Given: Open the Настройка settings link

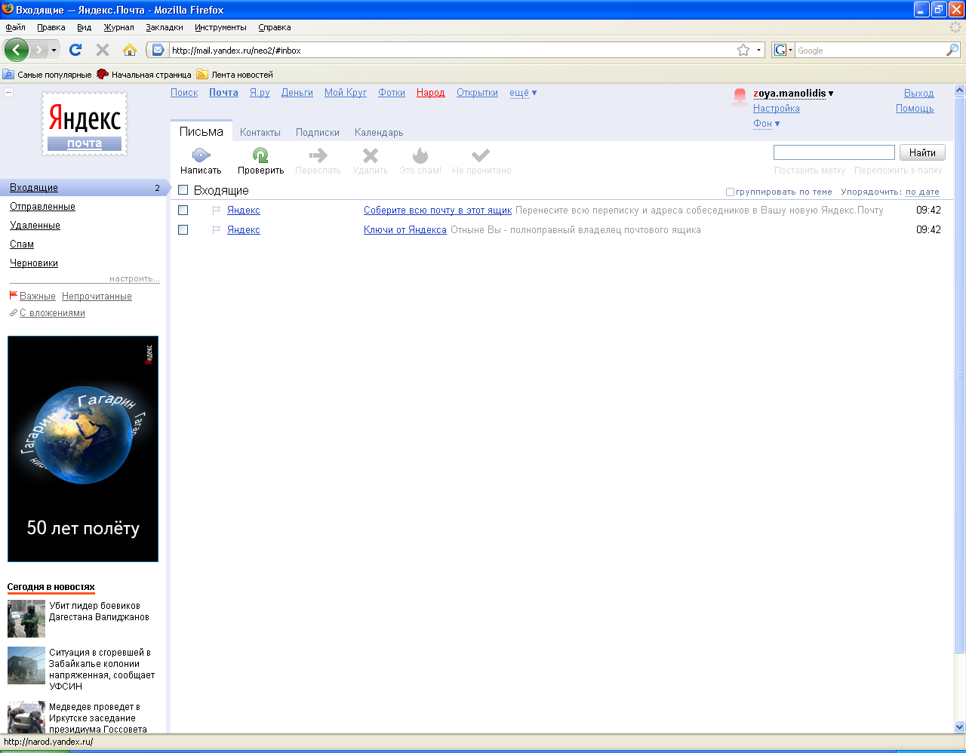Looking at the screenshot, I should pos(776,109).
